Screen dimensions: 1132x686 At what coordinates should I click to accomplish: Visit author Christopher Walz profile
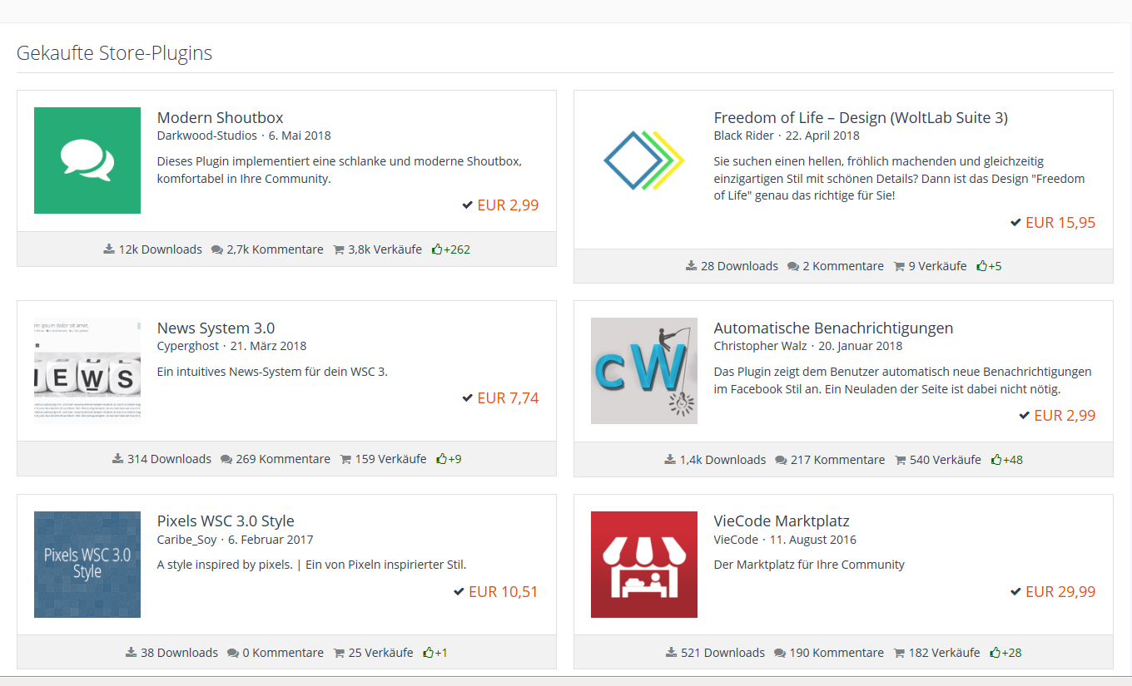click(x=760, y=346)
